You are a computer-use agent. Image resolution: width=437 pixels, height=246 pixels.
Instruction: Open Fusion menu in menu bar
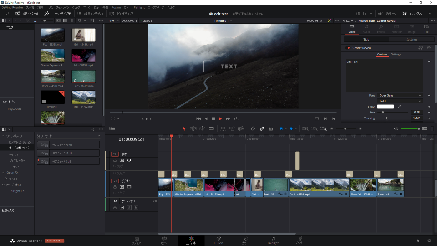click(x=116, y=8)
